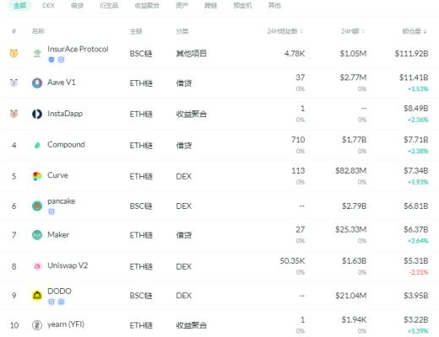Open the pancake project name

coord(62,201)
